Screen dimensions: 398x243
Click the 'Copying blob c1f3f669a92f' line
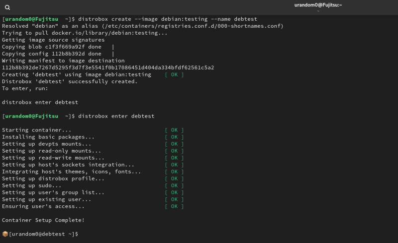(58, 47)
